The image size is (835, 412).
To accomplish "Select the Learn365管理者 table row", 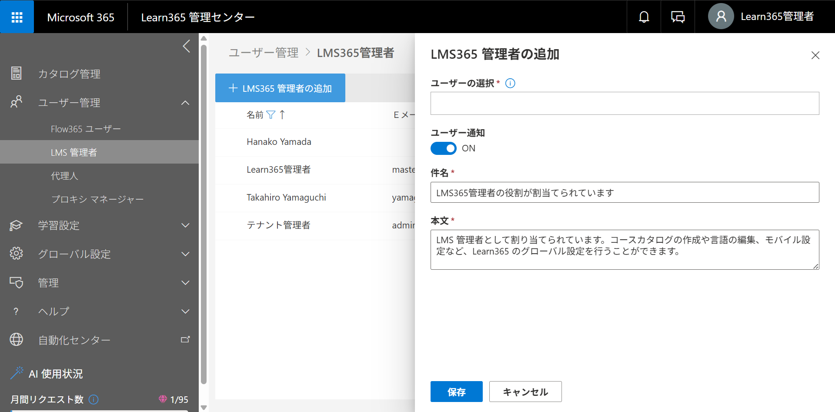I will point(315,170).
